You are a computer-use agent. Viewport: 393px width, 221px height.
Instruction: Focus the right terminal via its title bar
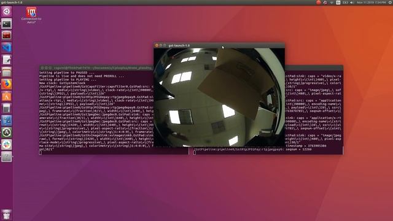tap(314, 68)
